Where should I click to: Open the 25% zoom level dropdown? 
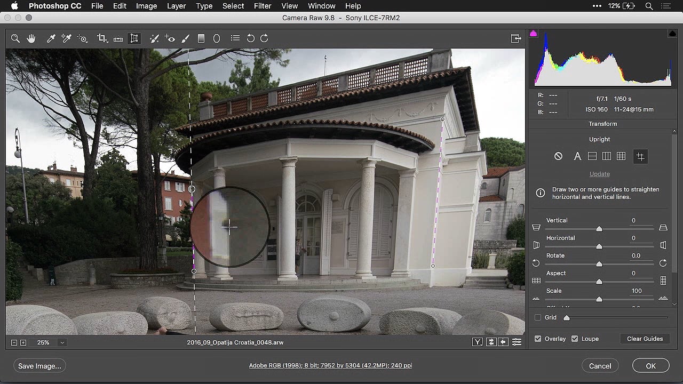point(62,342)
